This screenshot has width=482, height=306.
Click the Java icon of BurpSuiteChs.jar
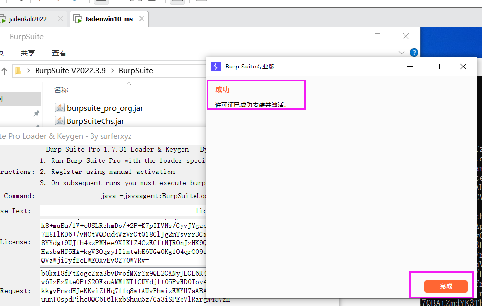[x=60, y=120]
